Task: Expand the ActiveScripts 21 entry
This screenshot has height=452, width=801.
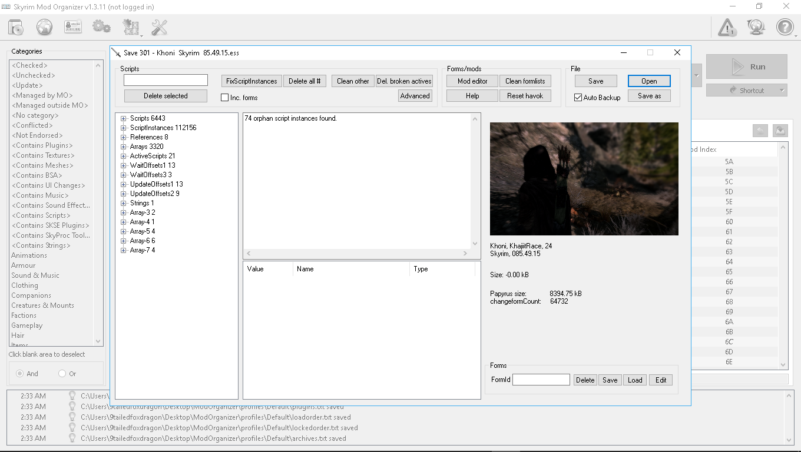Action: tap(123, 155)
